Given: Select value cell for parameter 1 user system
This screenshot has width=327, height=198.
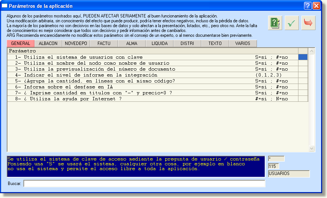Looking at the screenshot, I should pos(303,57).
